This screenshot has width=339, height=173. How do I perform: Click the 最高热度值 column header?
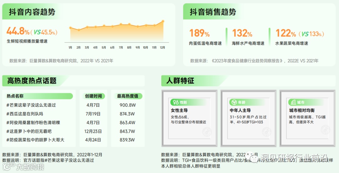coord(127,96)
